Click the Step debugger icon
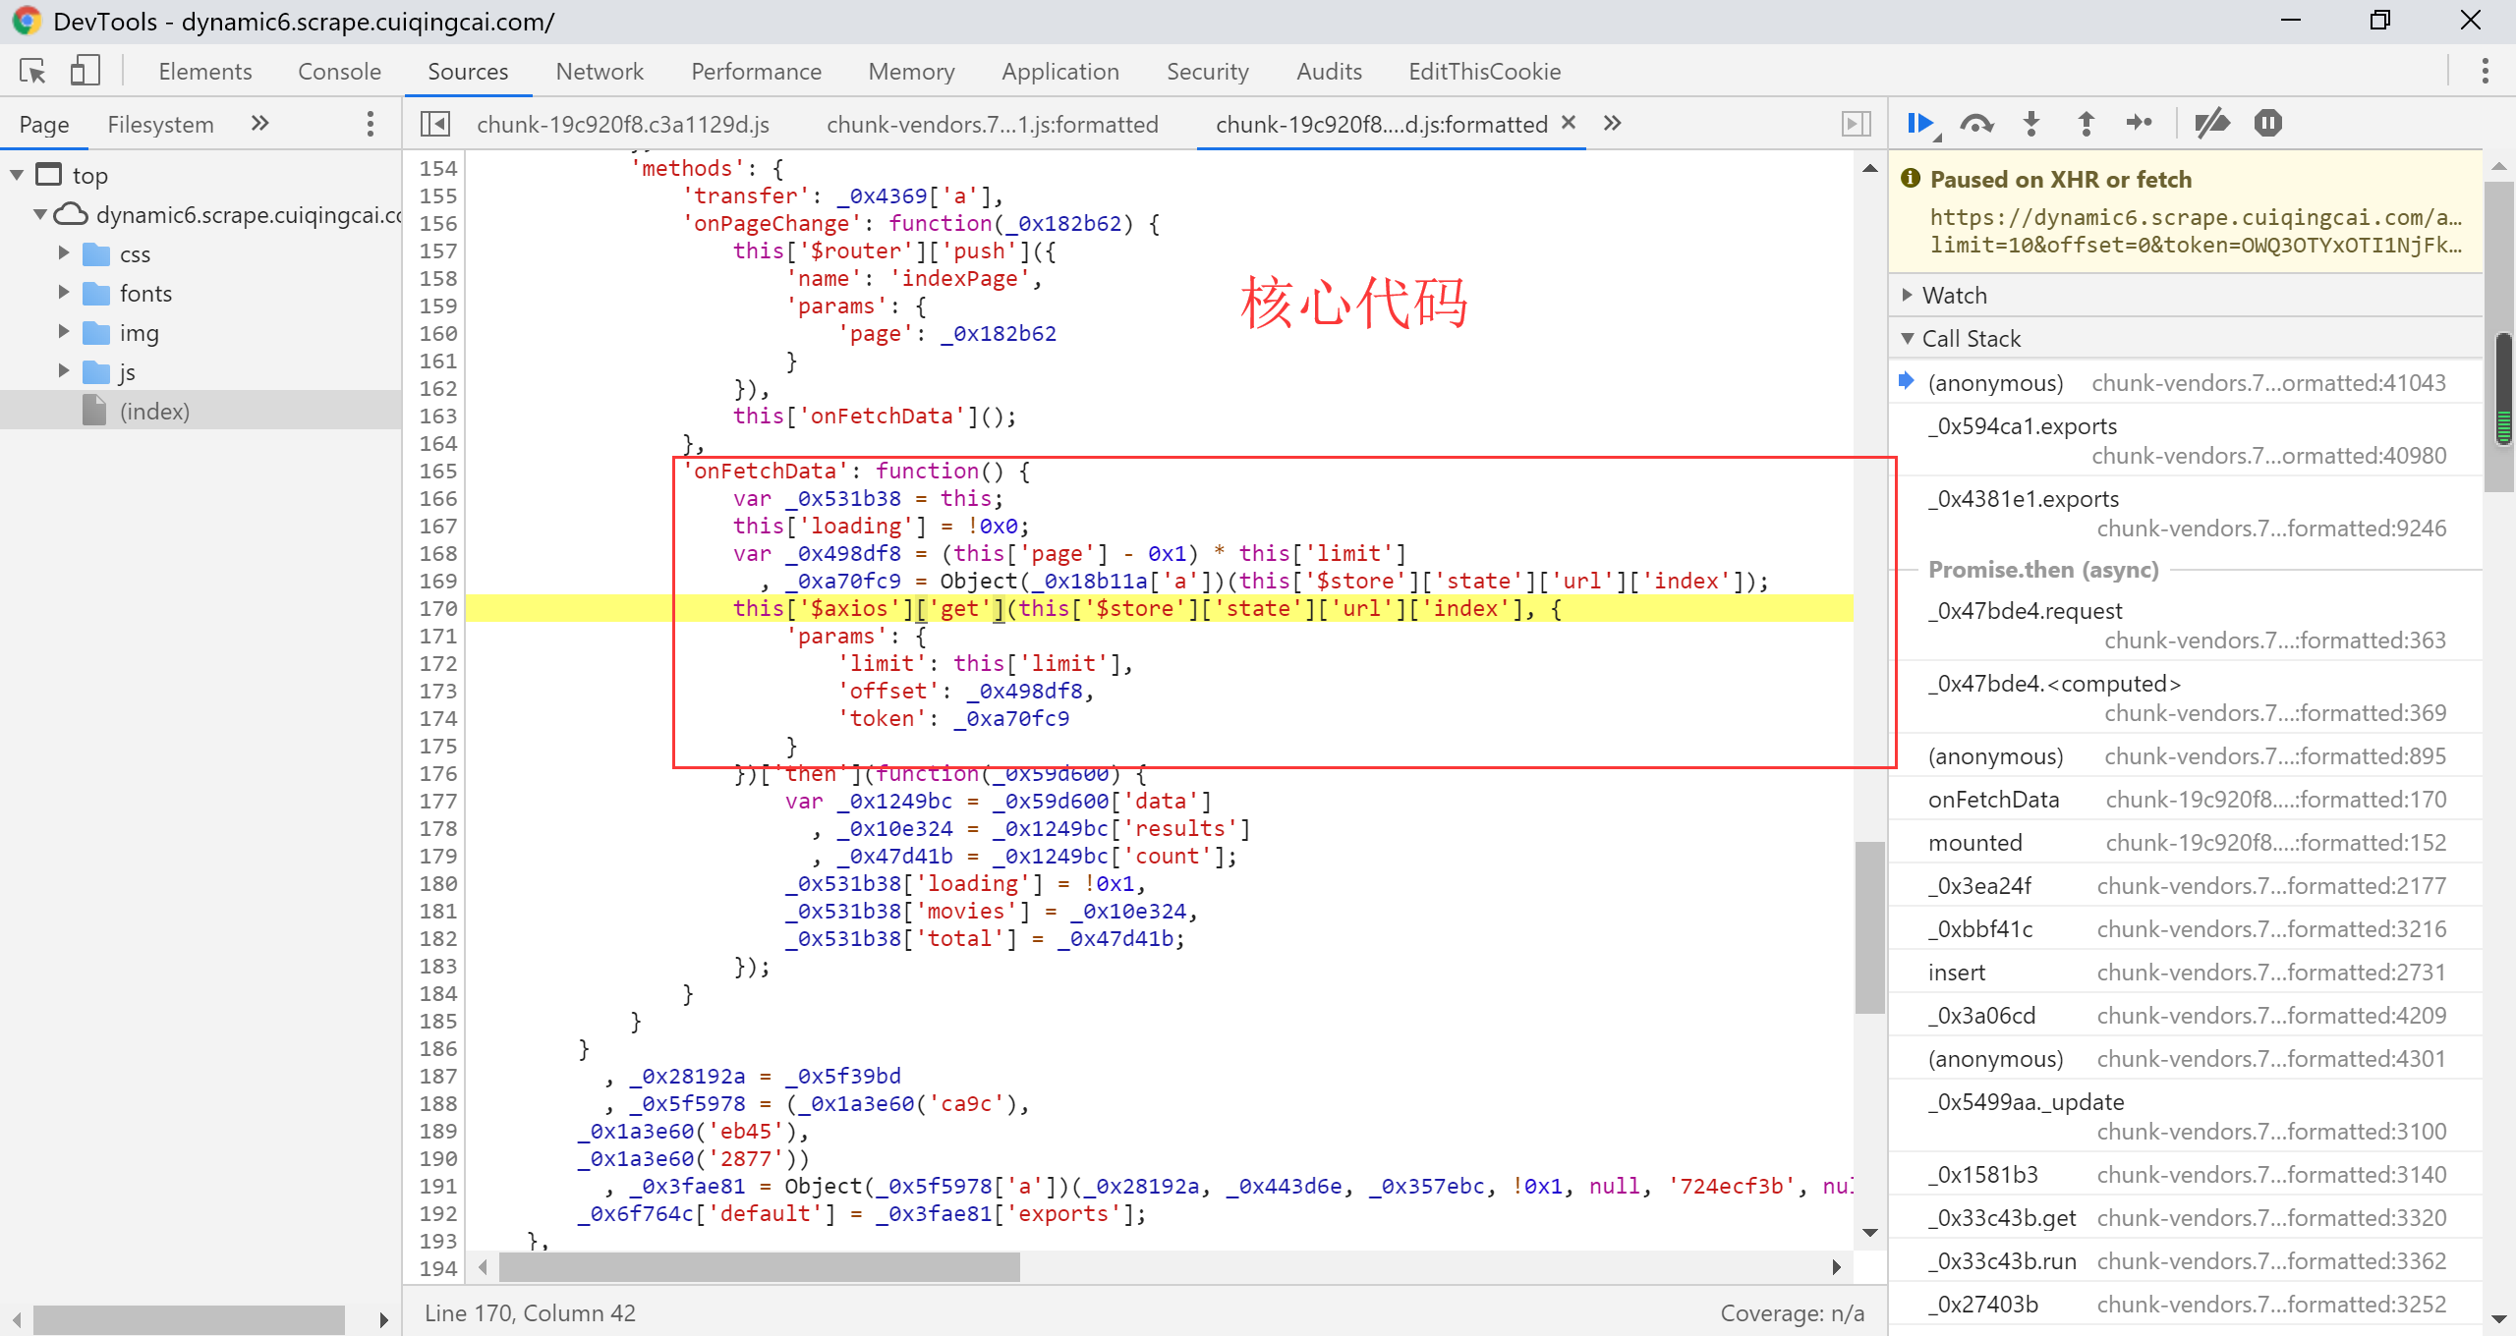 [2140, 124]
